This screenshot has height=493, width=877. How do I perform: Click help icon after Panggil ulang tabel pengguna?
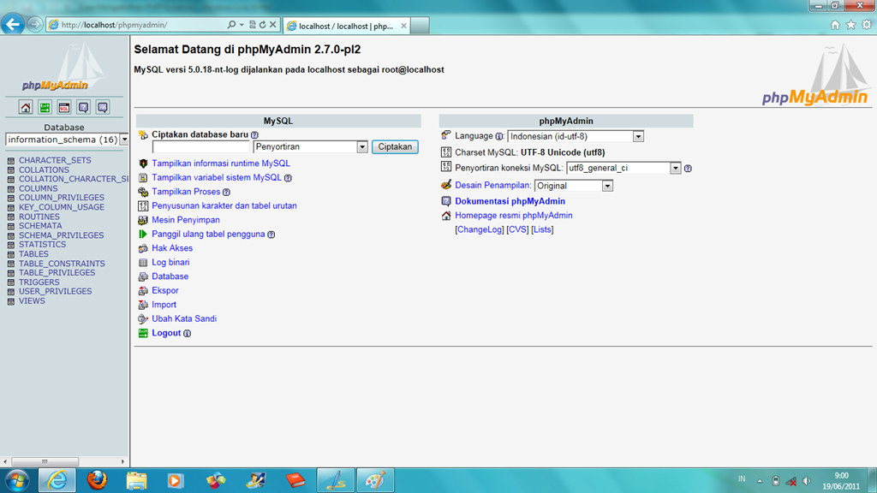[271, 235]
